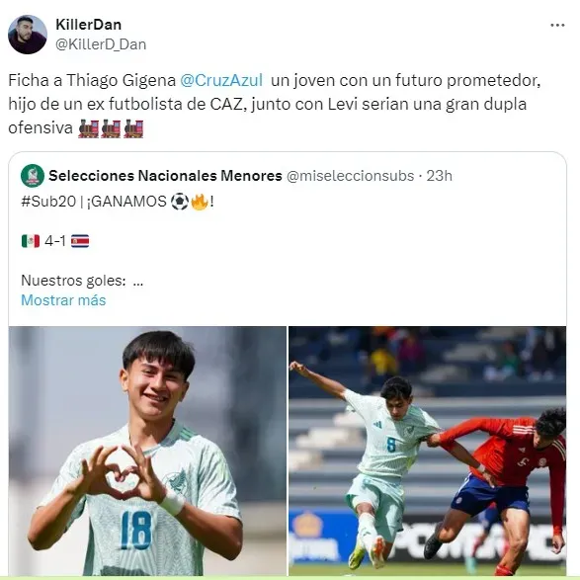This screenshot has height=580, width=580.
Task: Click the @KillerD_Dan handle
Action: (101, 44)
